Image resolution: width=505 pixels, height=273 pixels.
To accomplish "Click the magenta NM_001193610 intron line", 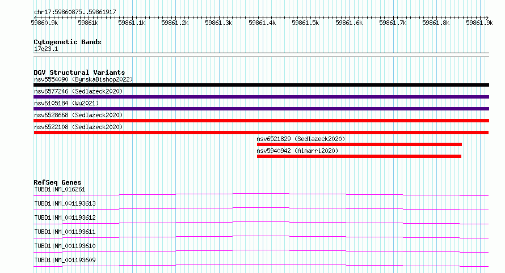I will tap(261, 250).
